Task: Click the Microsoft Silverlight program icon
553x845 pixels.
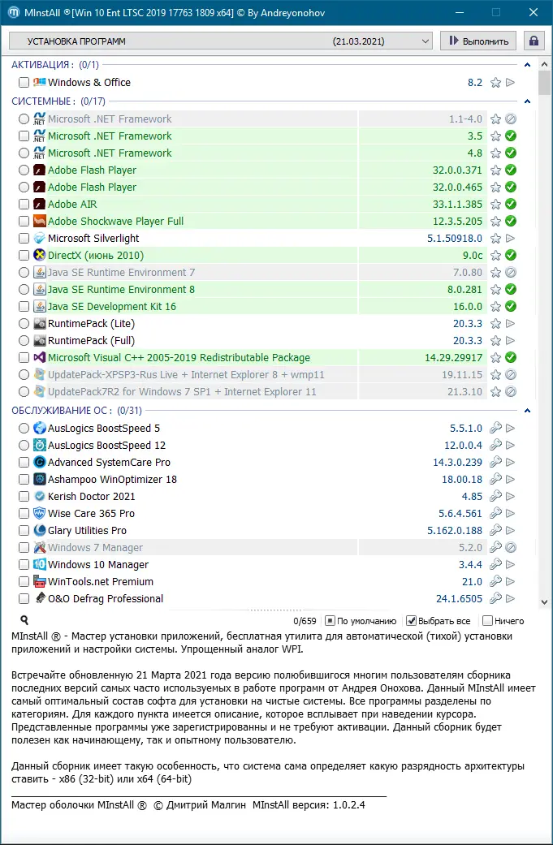Action: tap(38, 238)
